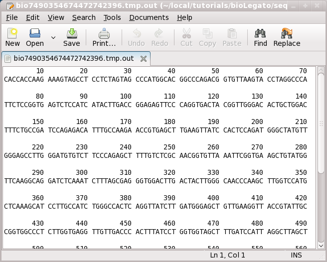The width and height of the screenshot is (327, 262).
Task: Click the sequence block CCCATGGCAC
Action: [x=156, y=79]
